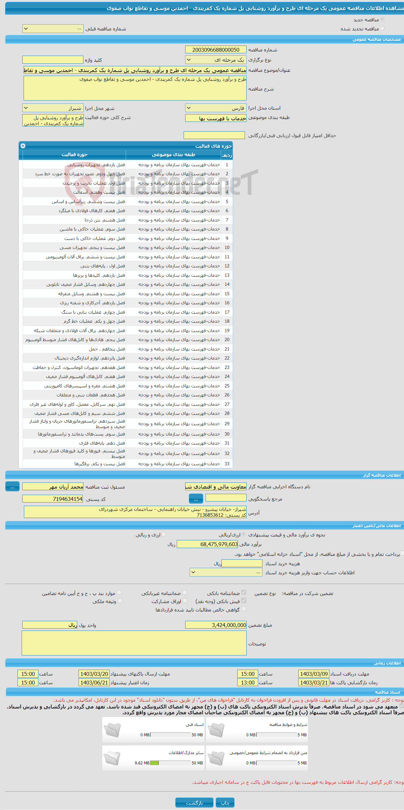This screenshot has height=810, width=404.
Task: Select the مناقصه جدید radio button
Action: click(x=382, y=19)
